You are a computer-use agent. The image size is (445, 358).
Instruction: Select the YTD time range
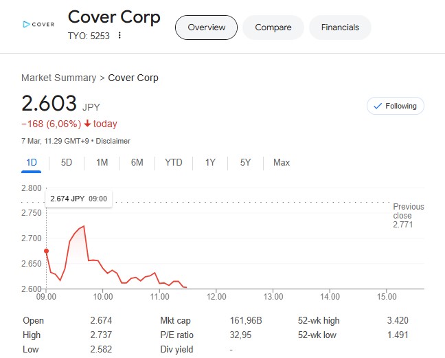[x=174, y=163]
